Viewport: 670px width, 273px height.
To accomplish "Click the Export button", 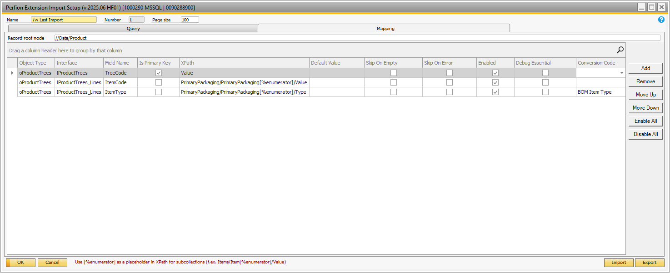I will [x=650, y=263].
